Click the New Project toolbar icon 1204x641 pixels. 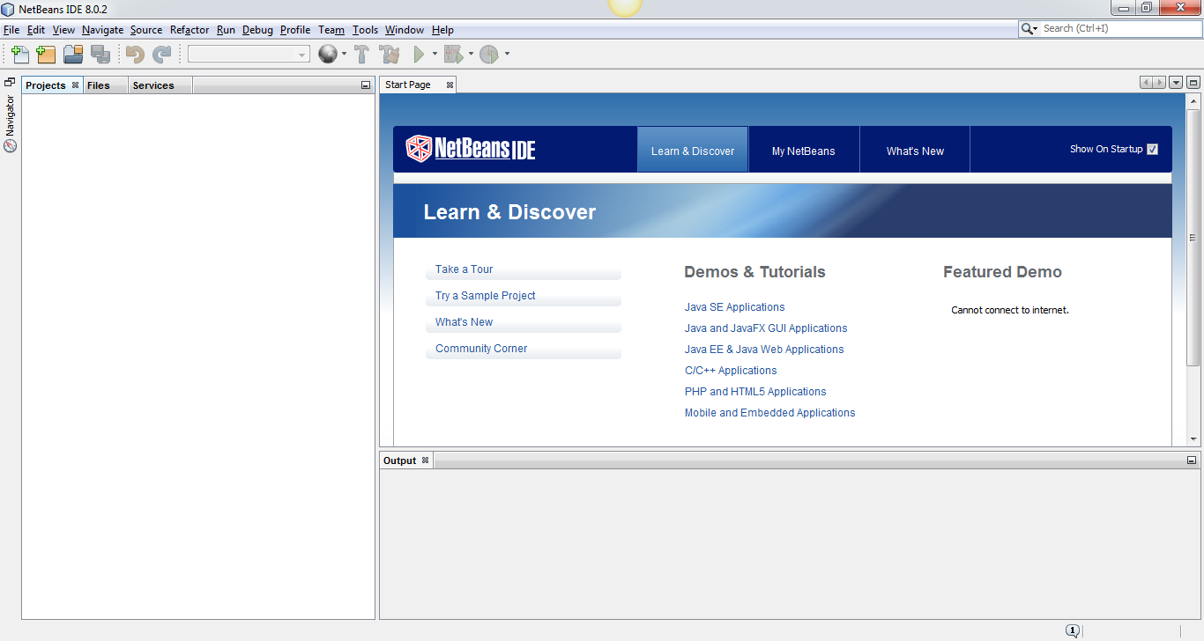pos(46,55)
